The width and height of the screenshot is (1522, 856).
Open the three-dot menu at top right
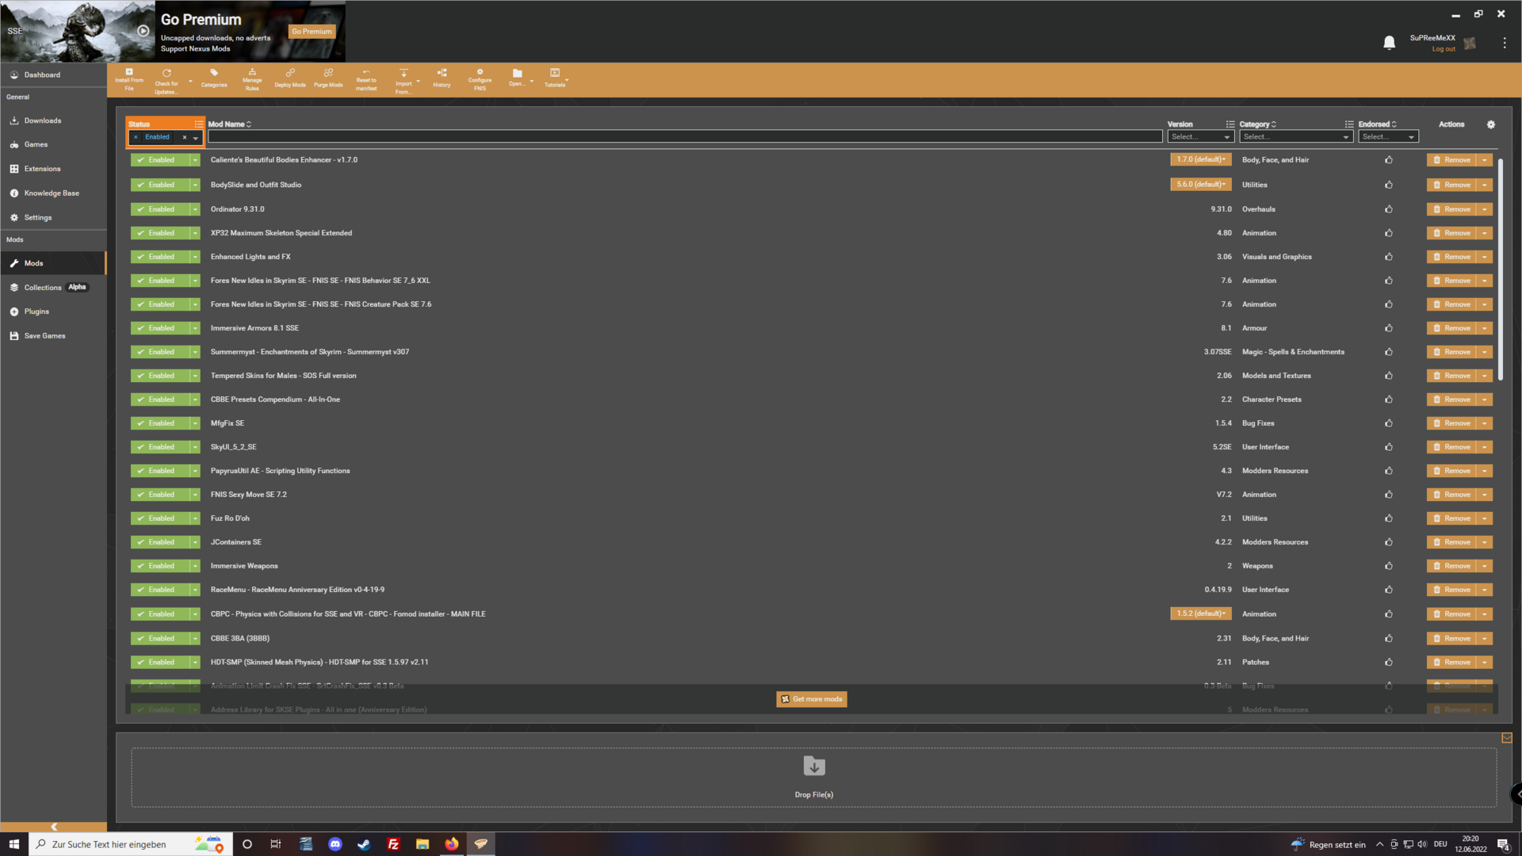pos(1504,43)
